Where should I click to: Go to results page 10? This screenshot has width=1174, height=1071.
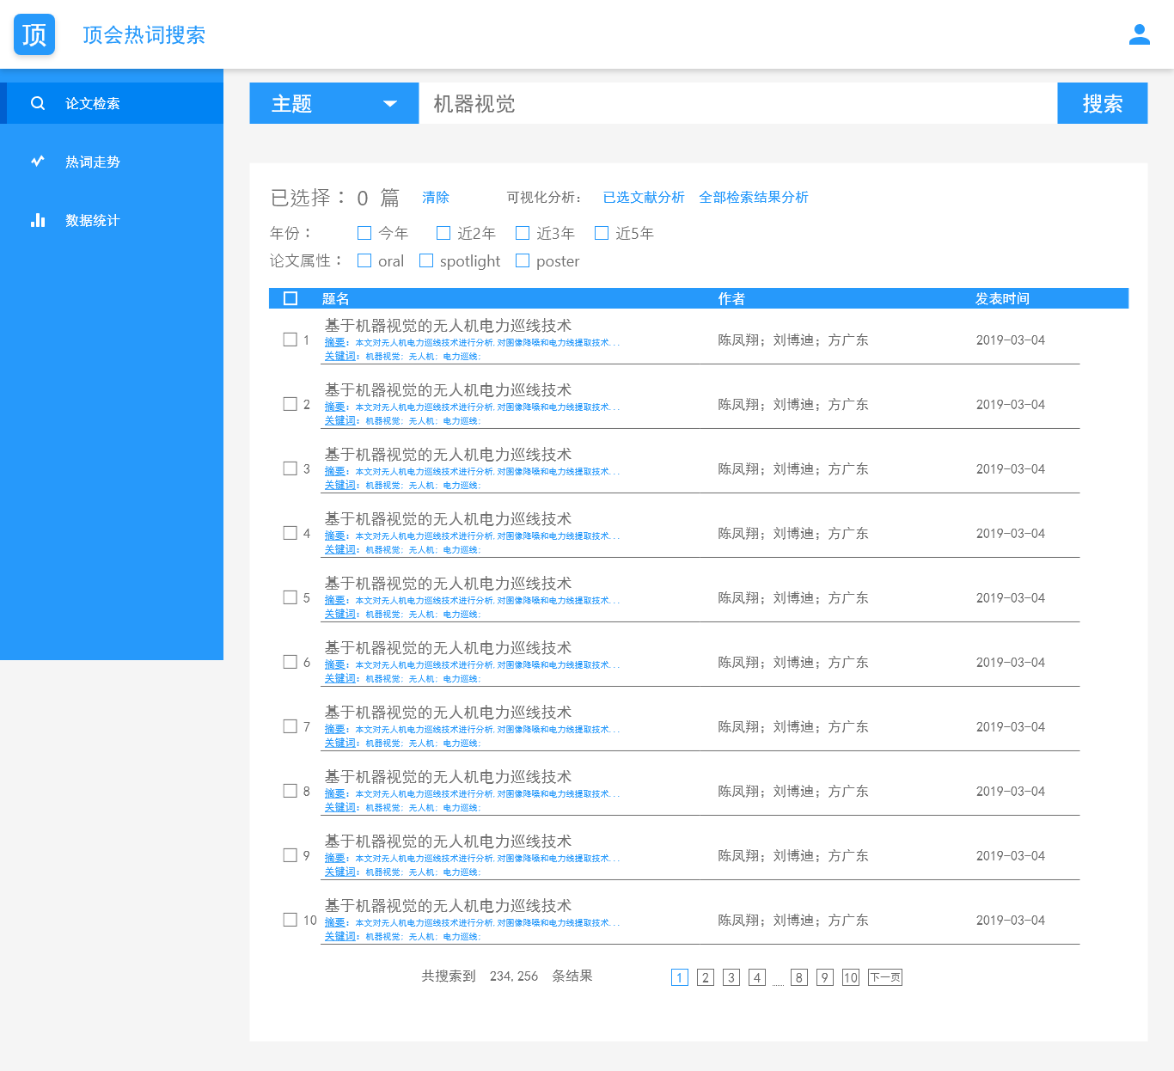click(x=851, y=977)
